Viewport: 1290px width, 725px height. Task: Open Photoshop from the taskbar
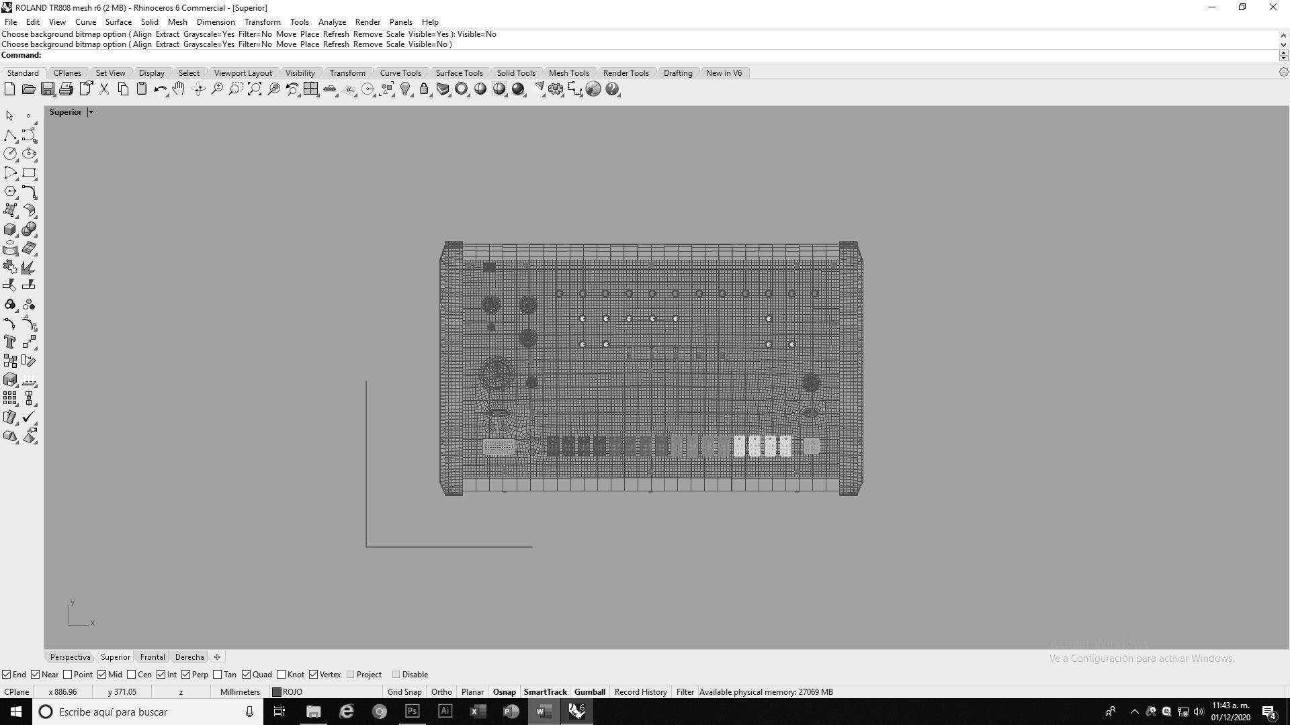click(x=412, y=712)
